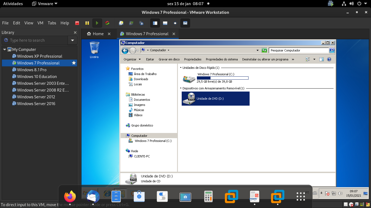Screen dimensions: 371x208
Task: Launch Firefox from the dock
Action: 70,197
